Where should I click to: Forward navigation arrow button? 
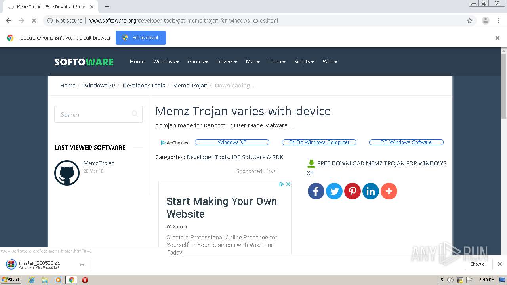tap(21, 21)
